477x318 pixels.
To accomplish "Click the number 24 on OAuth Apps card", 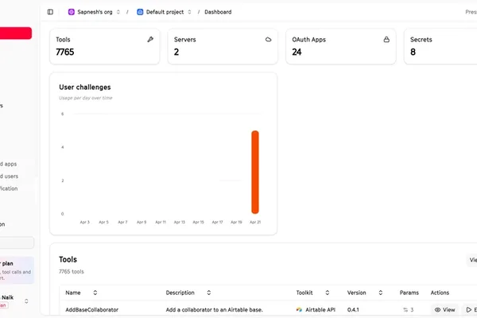I will (x=297, y=52).
